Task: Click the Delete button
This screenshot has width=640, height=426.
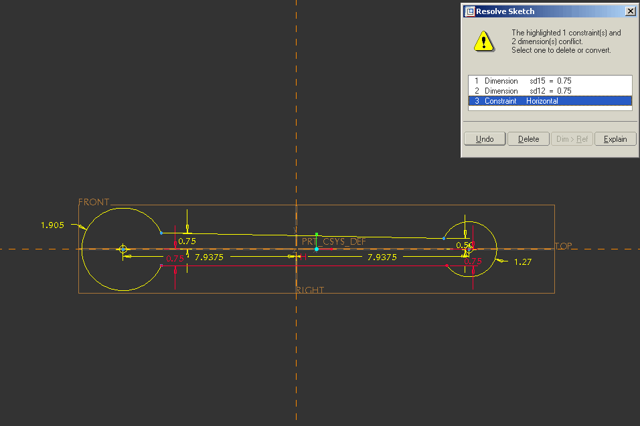Action: tap(528, 139)
